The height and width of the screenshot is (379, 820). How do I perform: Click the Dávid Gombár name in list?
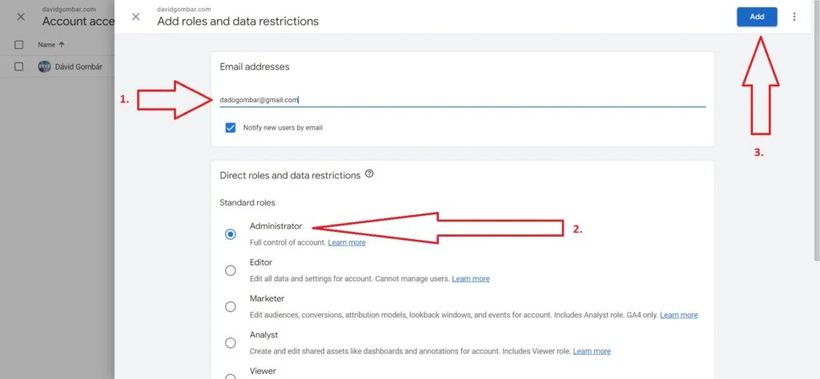(x=79, y=67)
